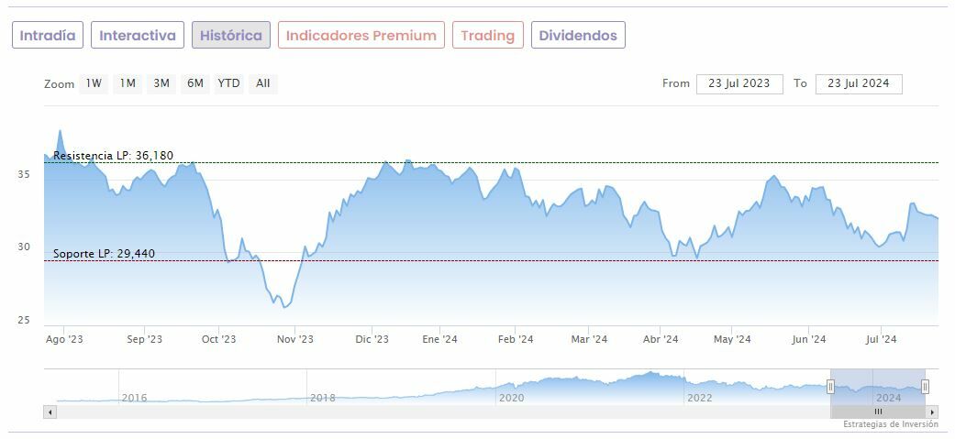Click the scrollbar right arrow
This screenshot has height=439, width=955.
pyautogui.click(x=932, y=412)
